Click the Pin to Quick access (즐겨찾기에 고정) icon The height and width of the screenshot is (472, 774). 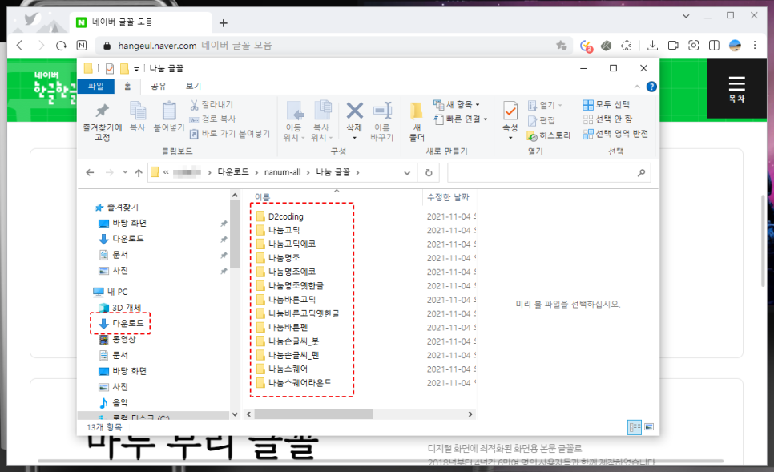pos(103,111)
